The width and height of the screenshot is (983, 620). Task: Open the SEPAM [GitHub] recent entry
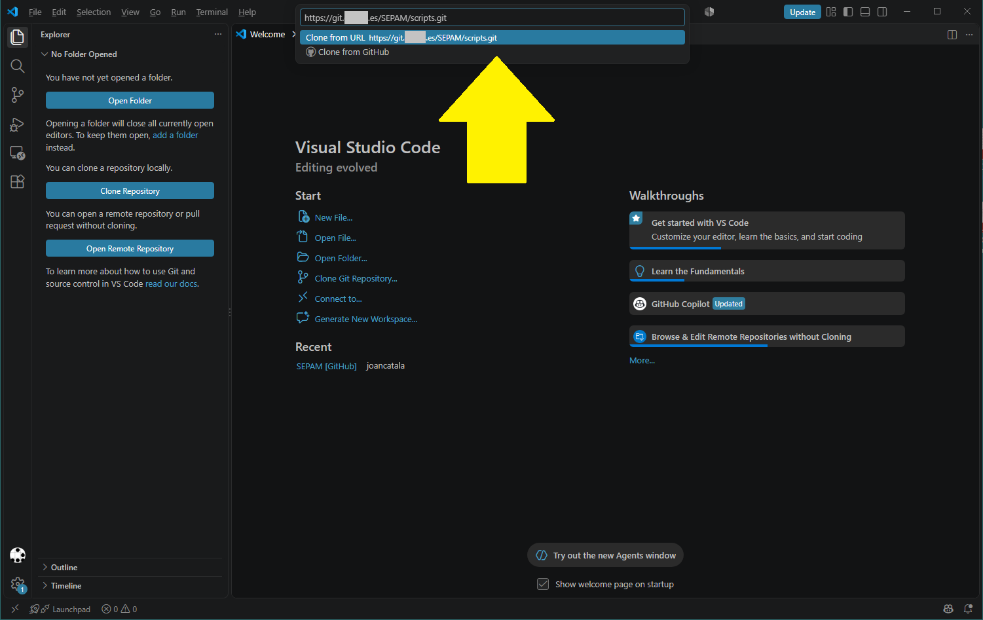326,366
